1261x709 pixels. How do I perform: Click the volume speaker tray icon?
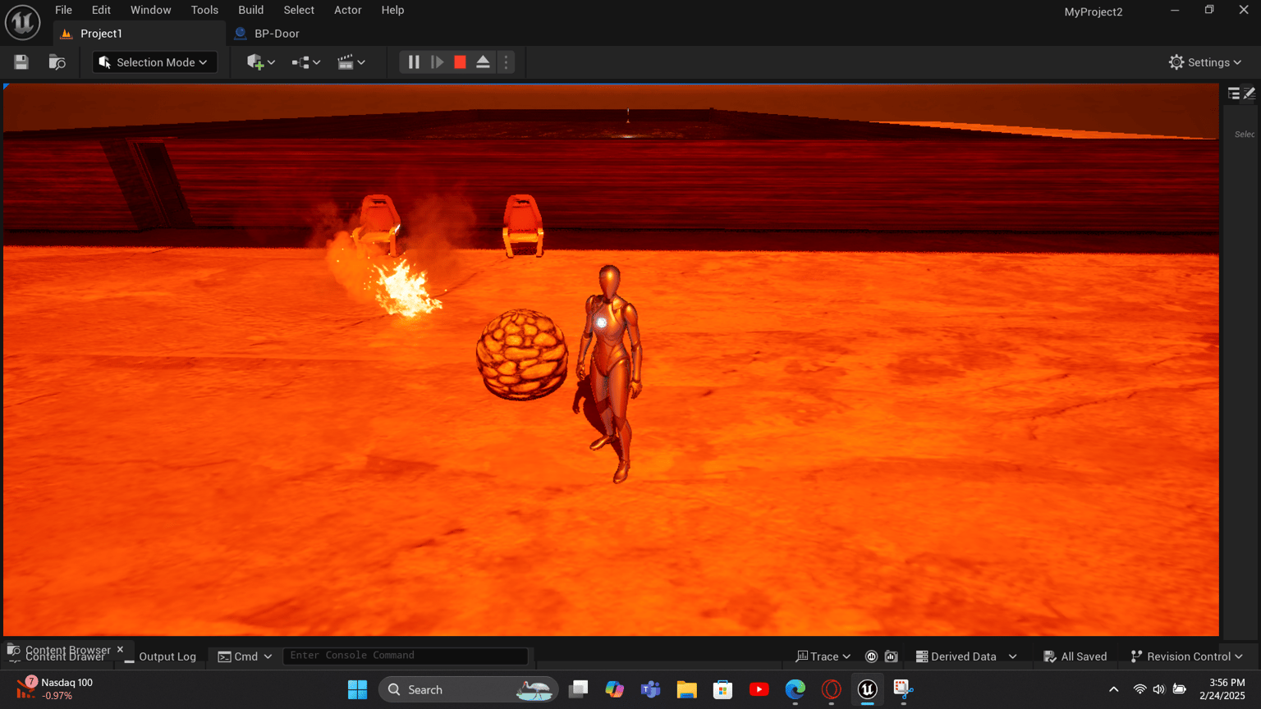tap(1158, 689)
